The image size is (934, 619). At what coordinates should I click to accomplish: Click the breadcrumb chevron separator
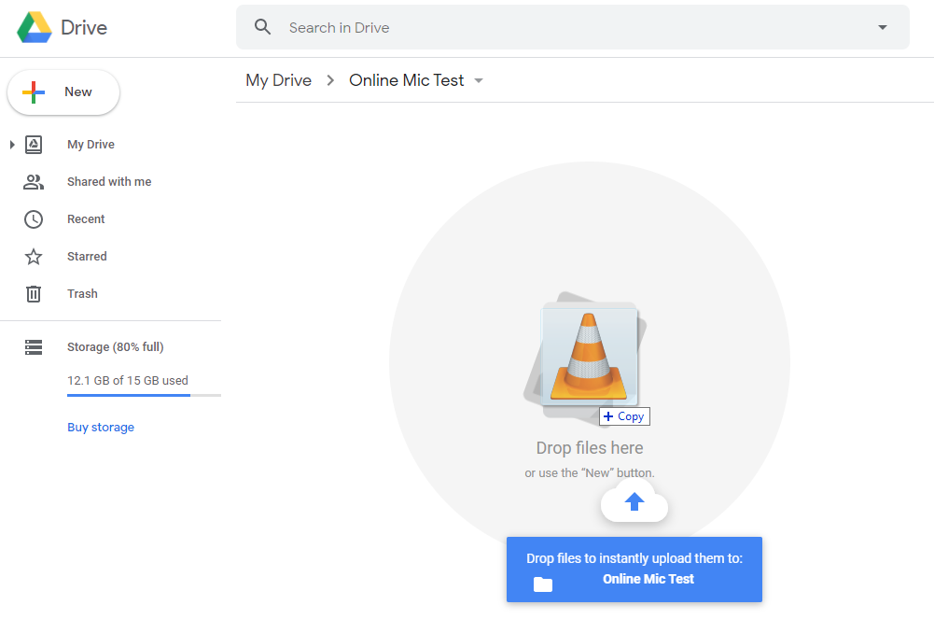330,80
